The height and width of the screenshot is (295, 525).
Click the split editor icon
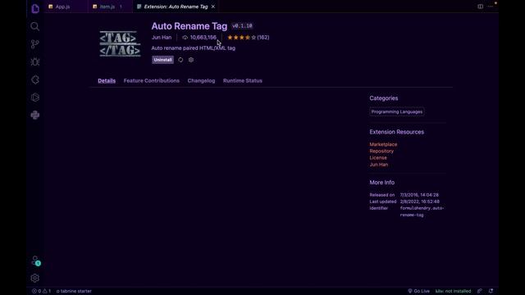pyautogui.click(x=480, y=7)
